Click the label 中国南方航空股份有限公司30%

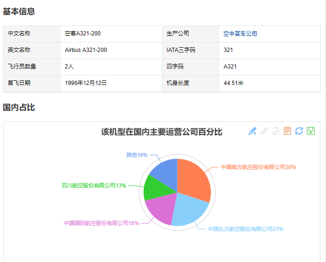click(x=258, y=167)
